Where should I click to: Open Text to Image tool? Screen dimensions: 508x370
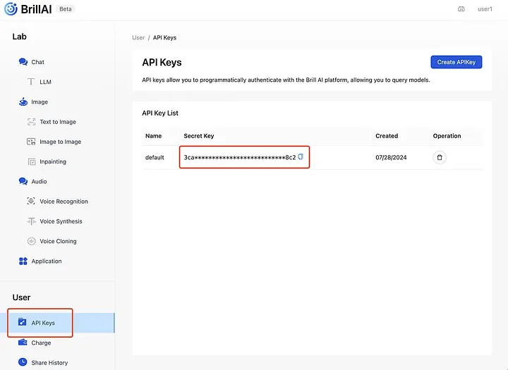click(x=57, y=122)
